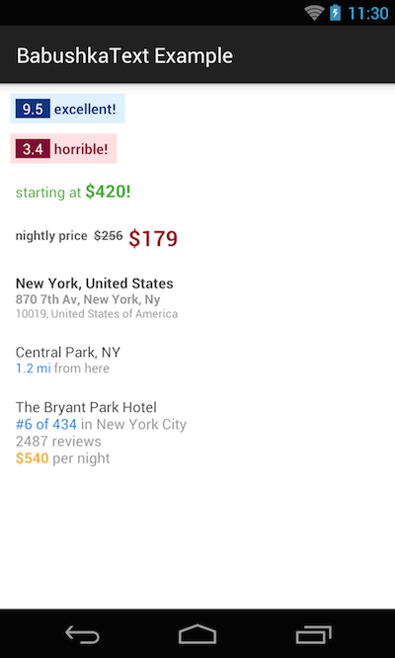Click the horrible! rating label
This screenshot has width=395, height=658.
point(81,149)
